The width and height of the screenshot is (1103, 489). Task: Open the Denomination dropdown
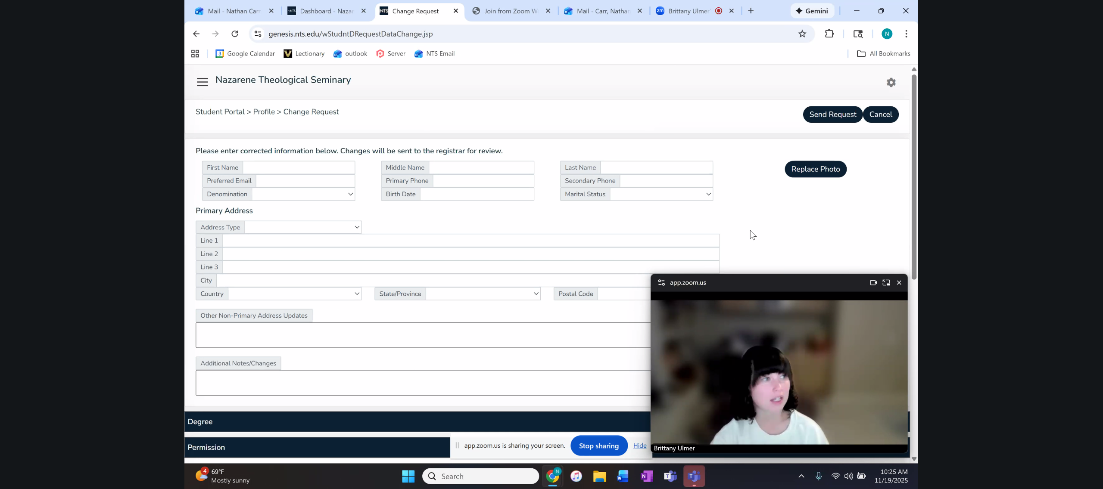(303, 194)
